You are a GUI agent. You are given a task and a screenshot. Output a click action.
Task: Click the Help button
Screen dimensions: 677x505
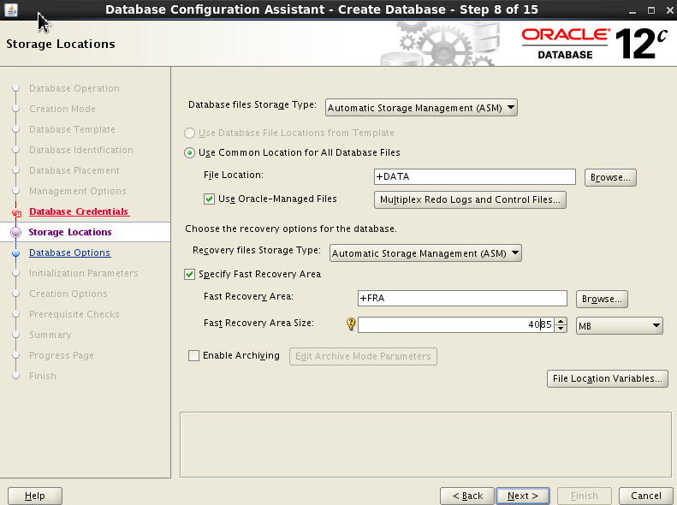pos(35,496)
